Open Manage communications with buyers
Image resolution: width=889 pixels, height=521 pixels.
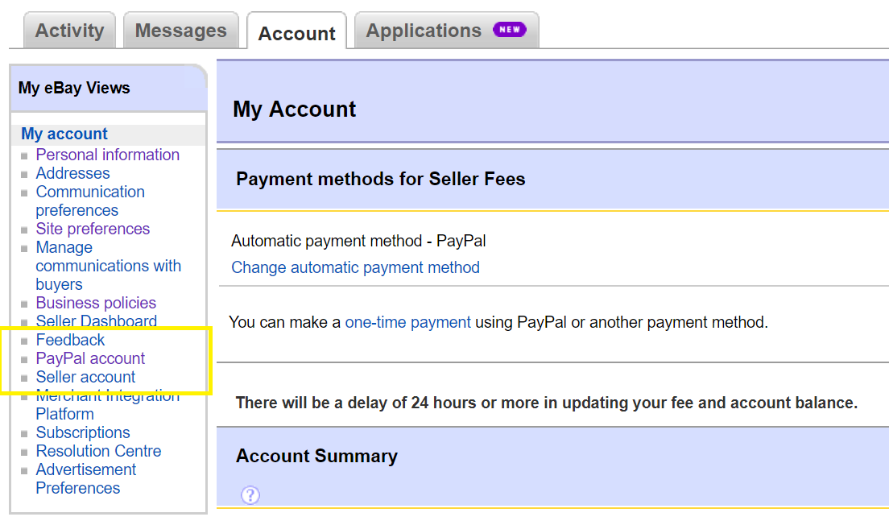[108, 266]
